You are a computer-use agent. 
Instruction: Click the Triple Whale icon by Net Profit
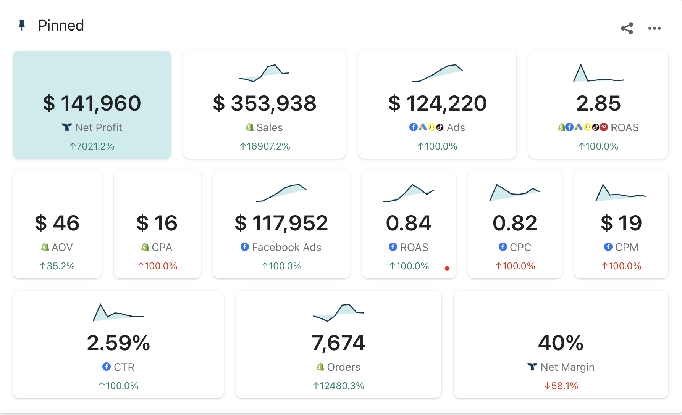[67, 127]
